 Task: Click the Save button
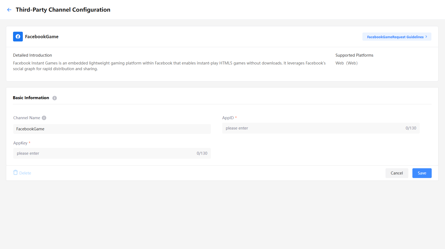click(x=422, y=173)
